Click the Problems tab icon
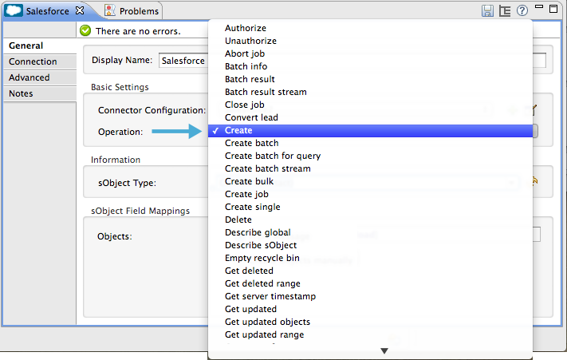Viewport: 567px width, 360px height. (x=110, y=11)
